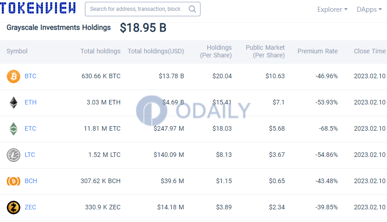Click the Litecoin silver icon
The image size is (387, 222).
14,155
